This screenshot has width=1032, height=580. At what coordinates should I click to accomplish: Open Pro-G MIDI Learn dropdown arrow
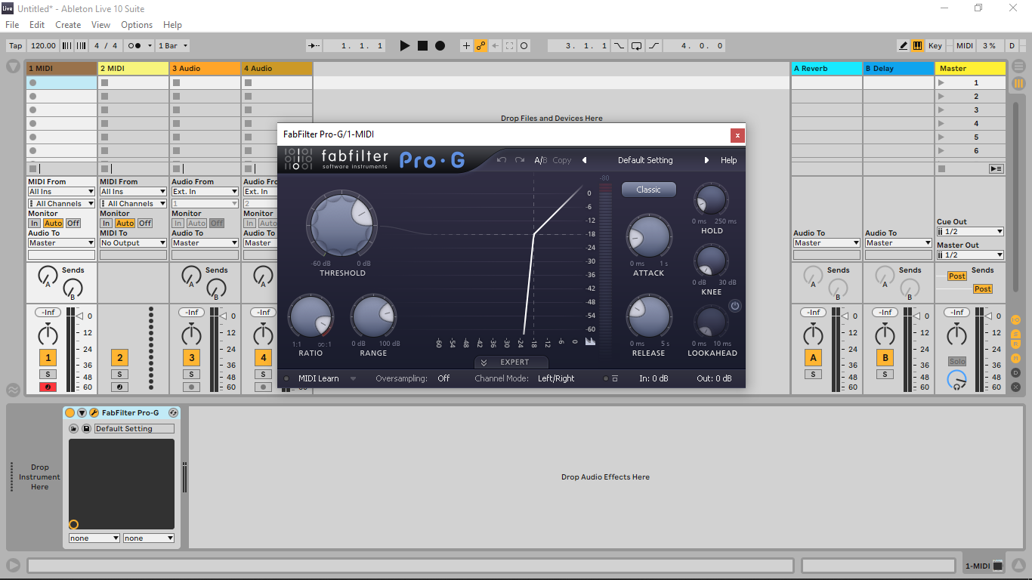tap(353, 379)
